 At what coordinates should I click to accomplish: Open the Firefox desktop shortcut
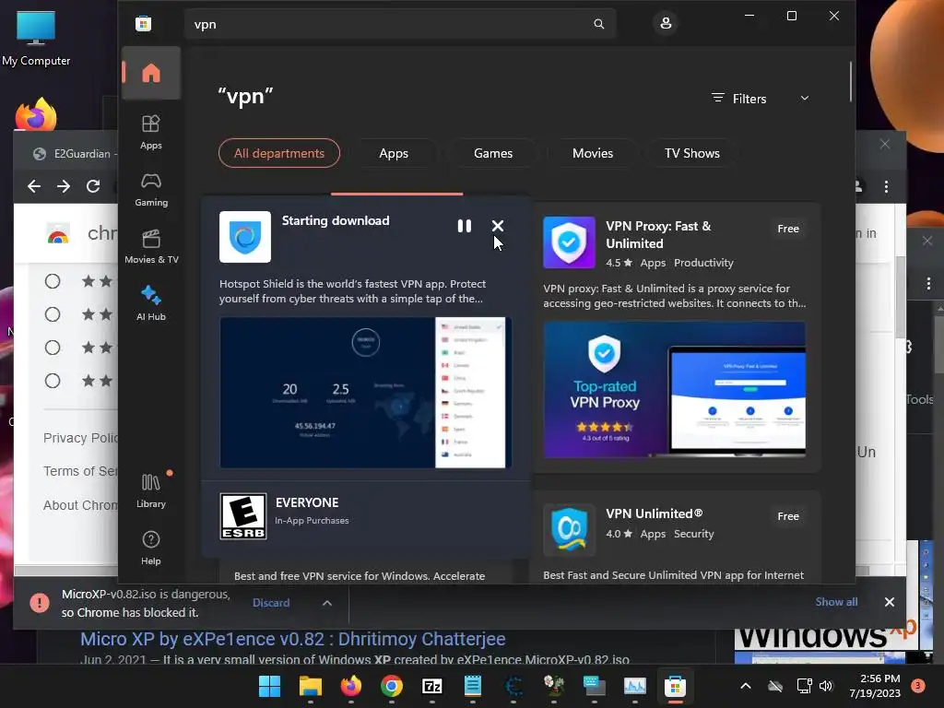point(36,114)
